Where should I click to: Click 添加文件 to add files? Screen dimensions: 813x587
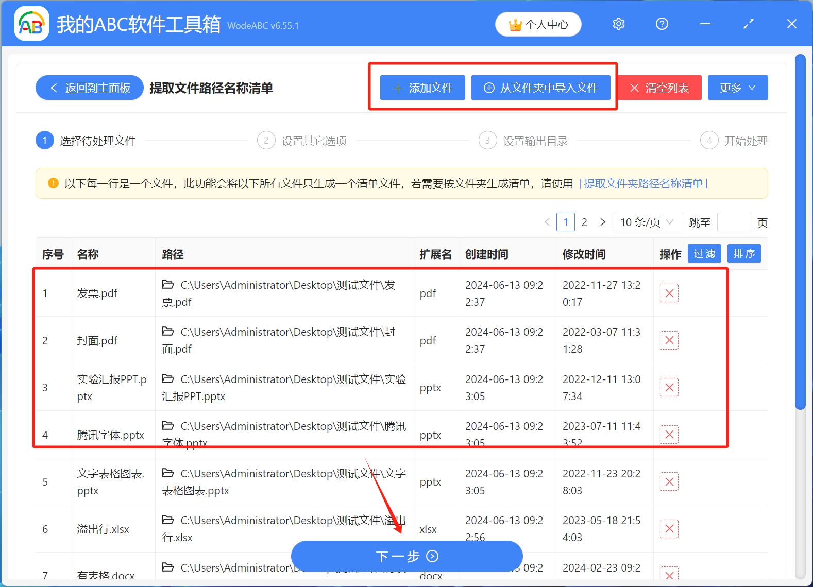422,88
